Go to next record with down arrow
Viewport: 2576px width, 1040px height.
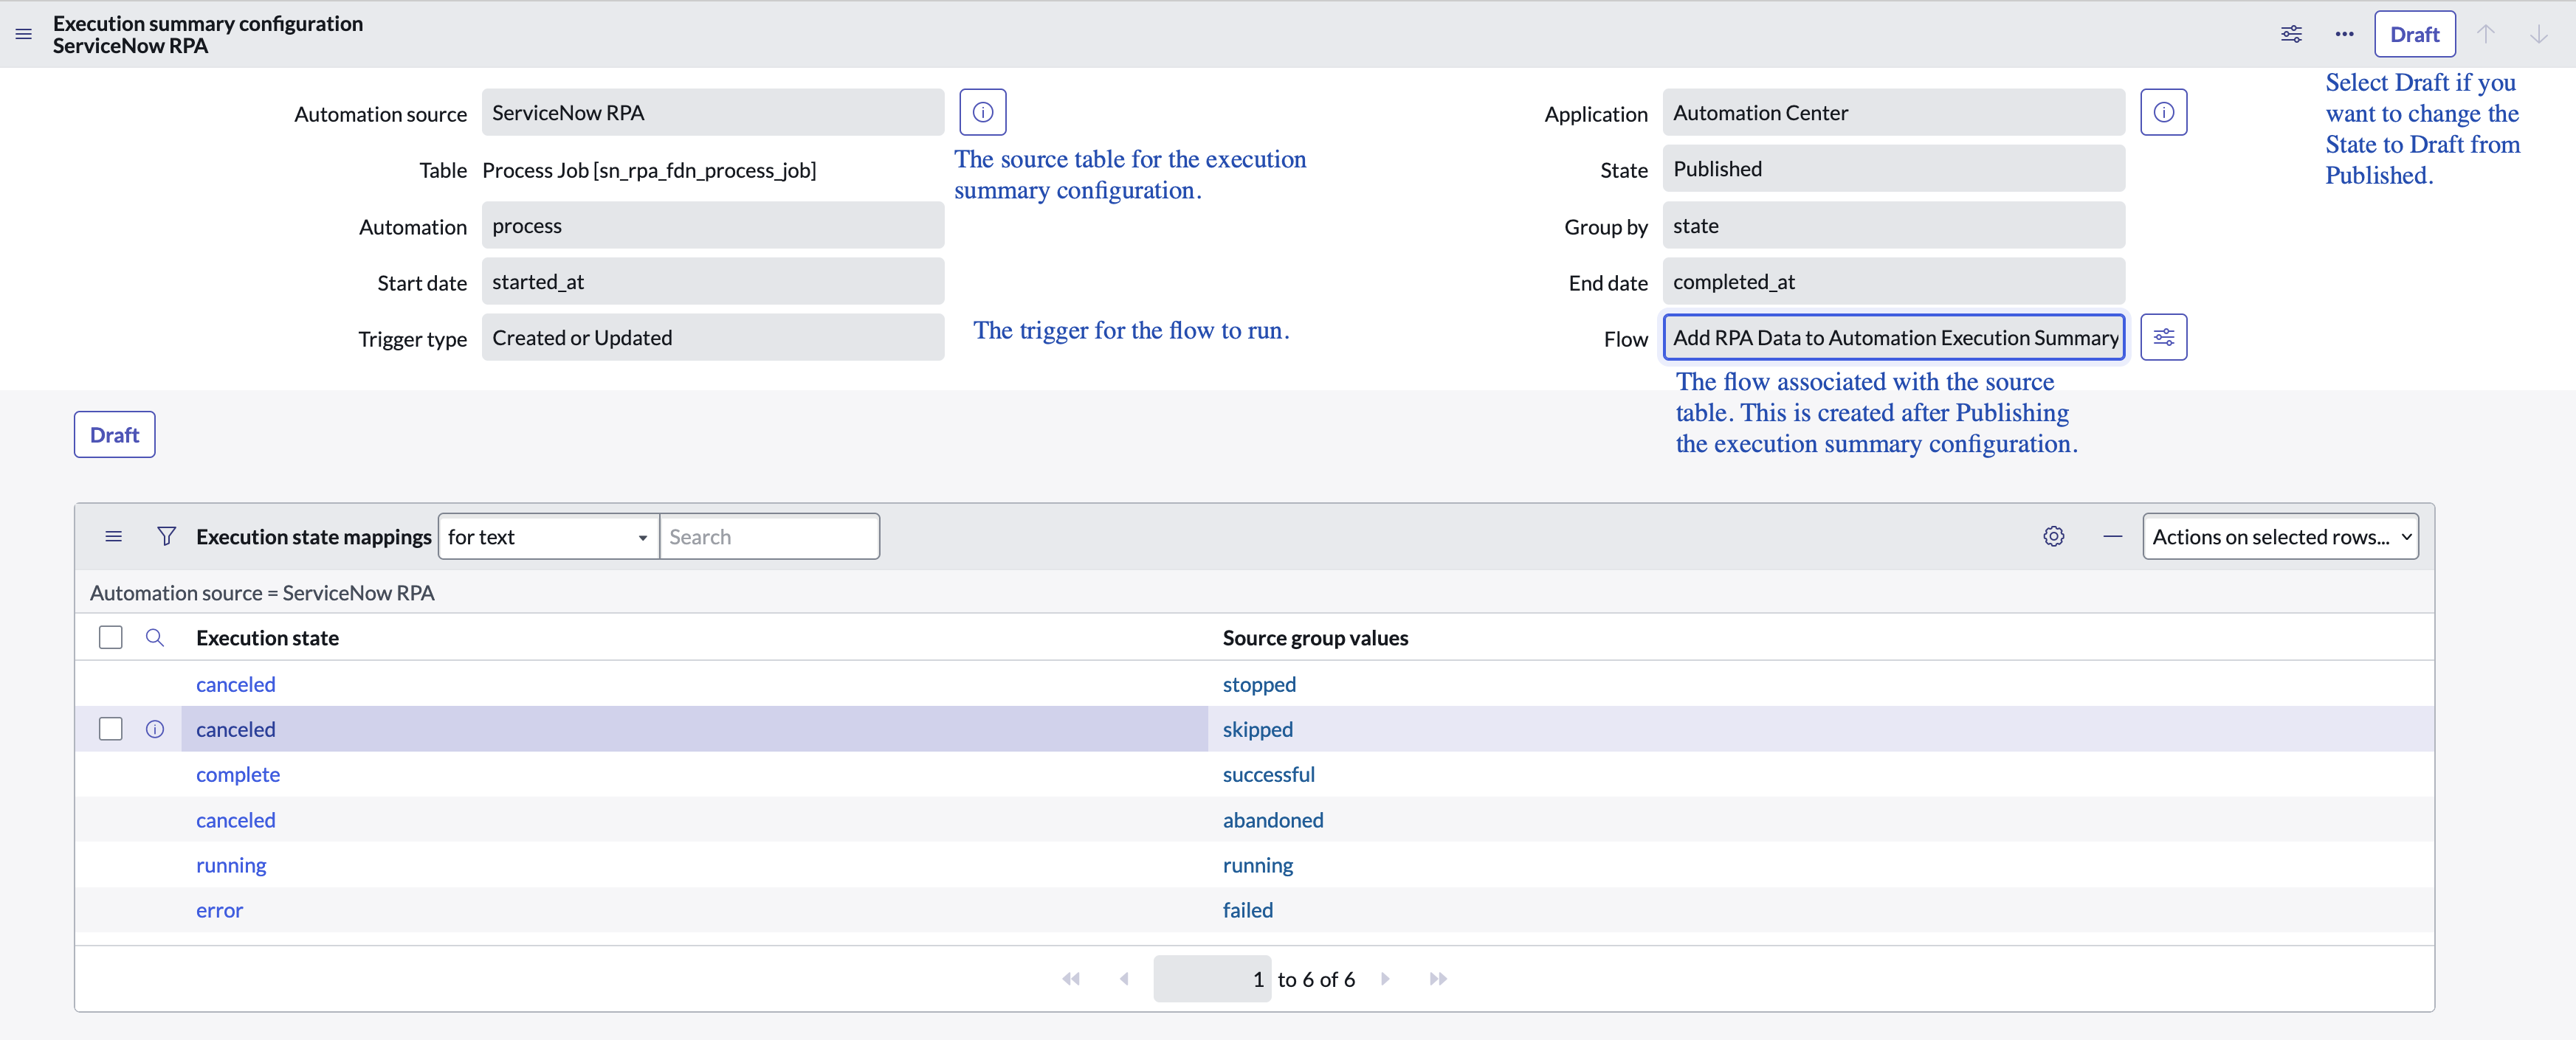click(2538, 34)
